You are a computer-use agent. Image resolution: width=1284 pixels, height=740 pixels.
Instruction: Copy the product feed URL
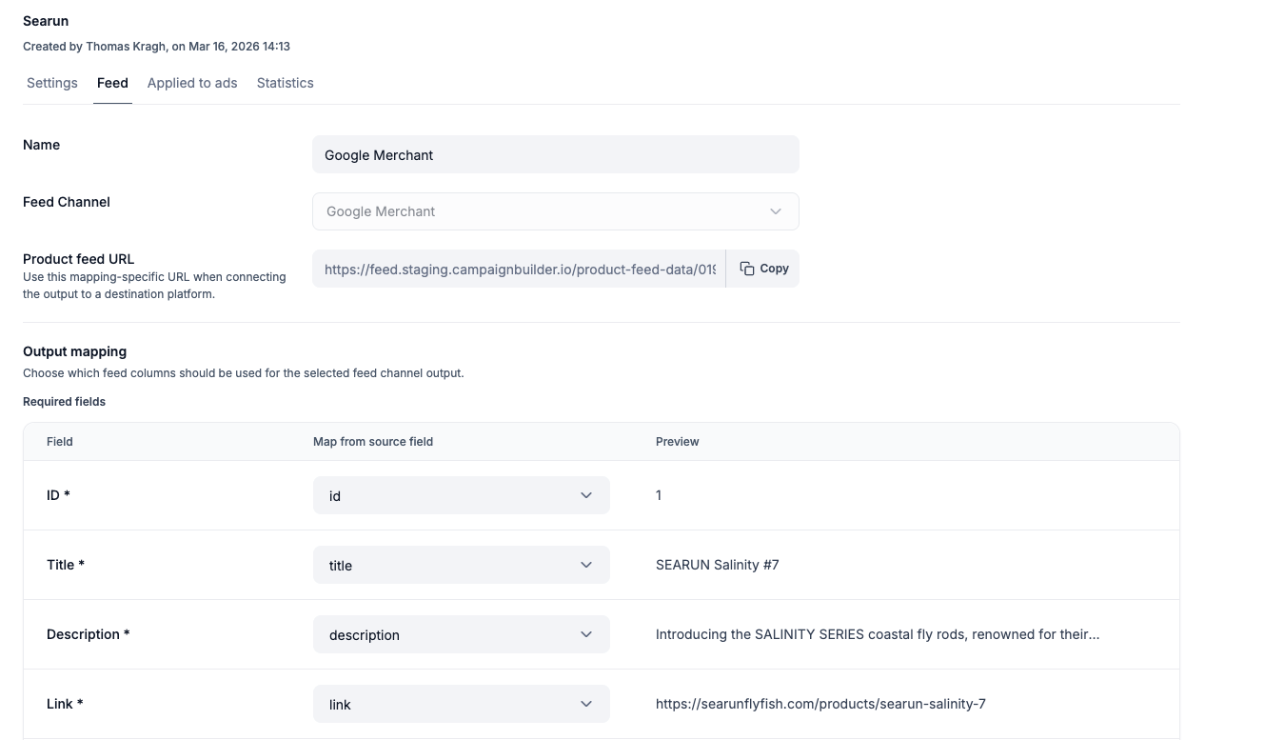763,269
